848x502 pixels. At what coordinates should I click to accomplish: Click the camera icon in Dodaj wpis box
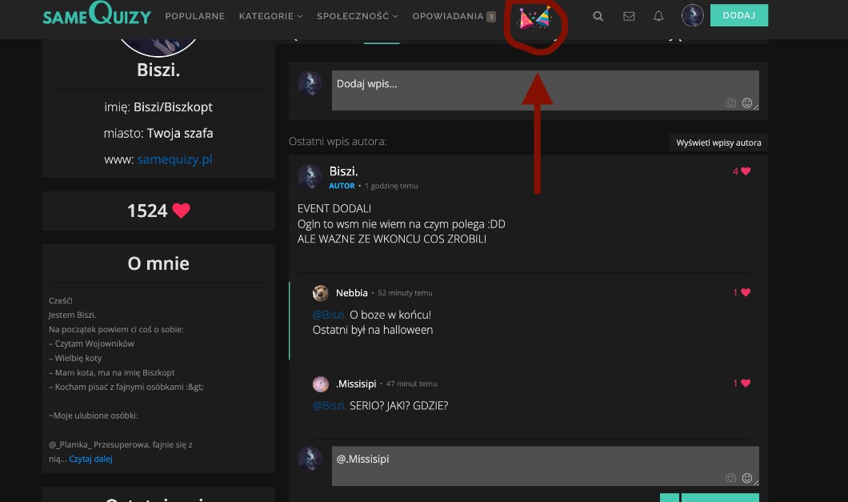coord(730,102)
